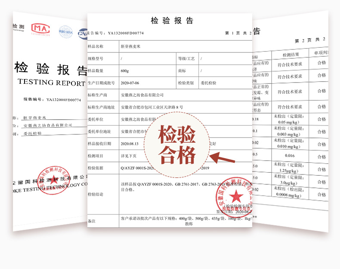Screen dimensions: 340x269
Task: Click conclusion text beginning 该样品按 Q/AYZF
Action: tap(186, 187)
